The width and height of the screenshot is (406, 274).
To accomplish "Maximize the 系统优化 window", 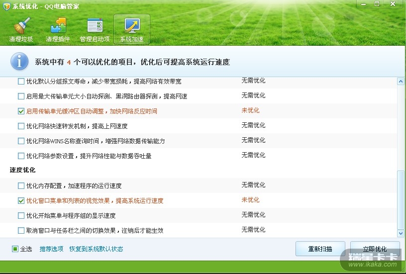I will tap(377, 4).
